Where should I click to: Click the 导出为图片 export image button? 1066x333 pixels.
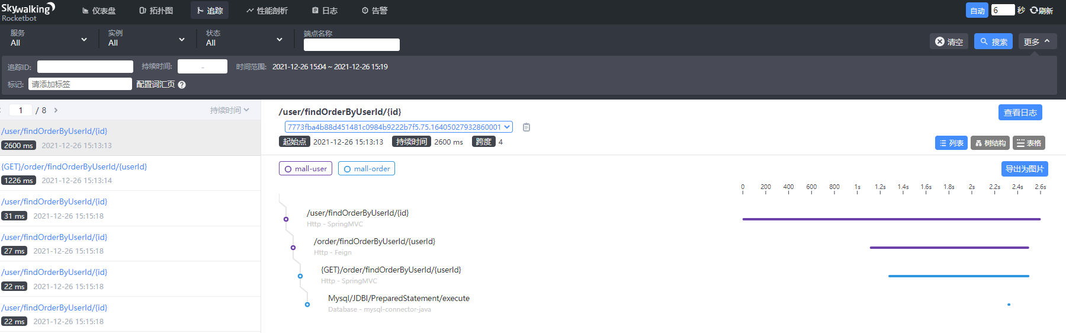click(x=1025, y=169)
